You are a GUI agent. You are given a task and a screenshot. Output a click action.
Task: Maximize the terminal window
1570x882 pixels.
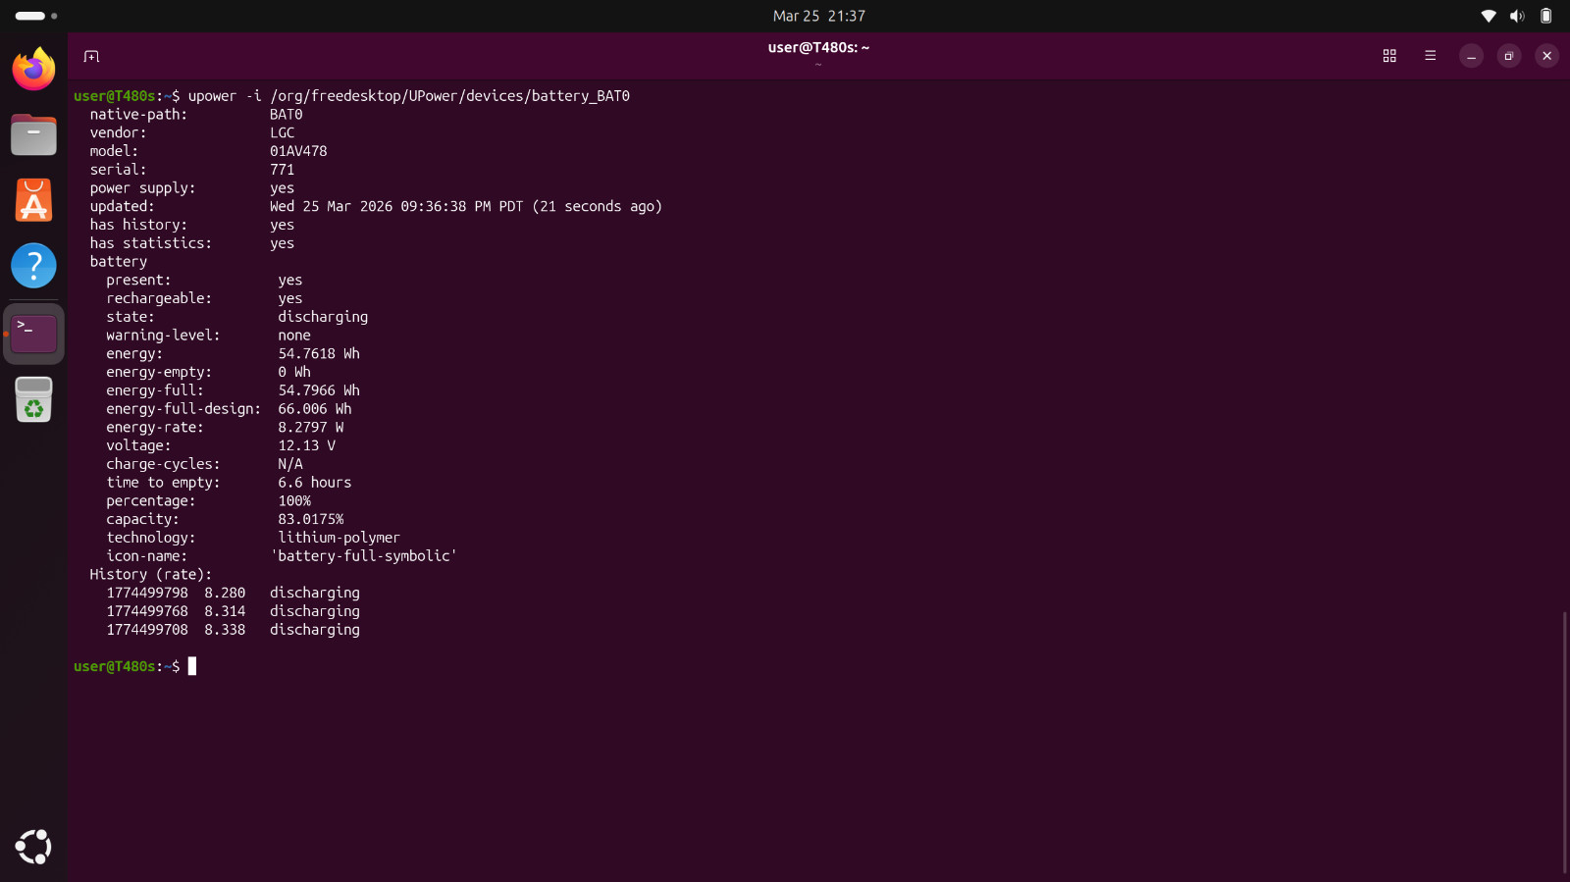[x=1508, y=56]
